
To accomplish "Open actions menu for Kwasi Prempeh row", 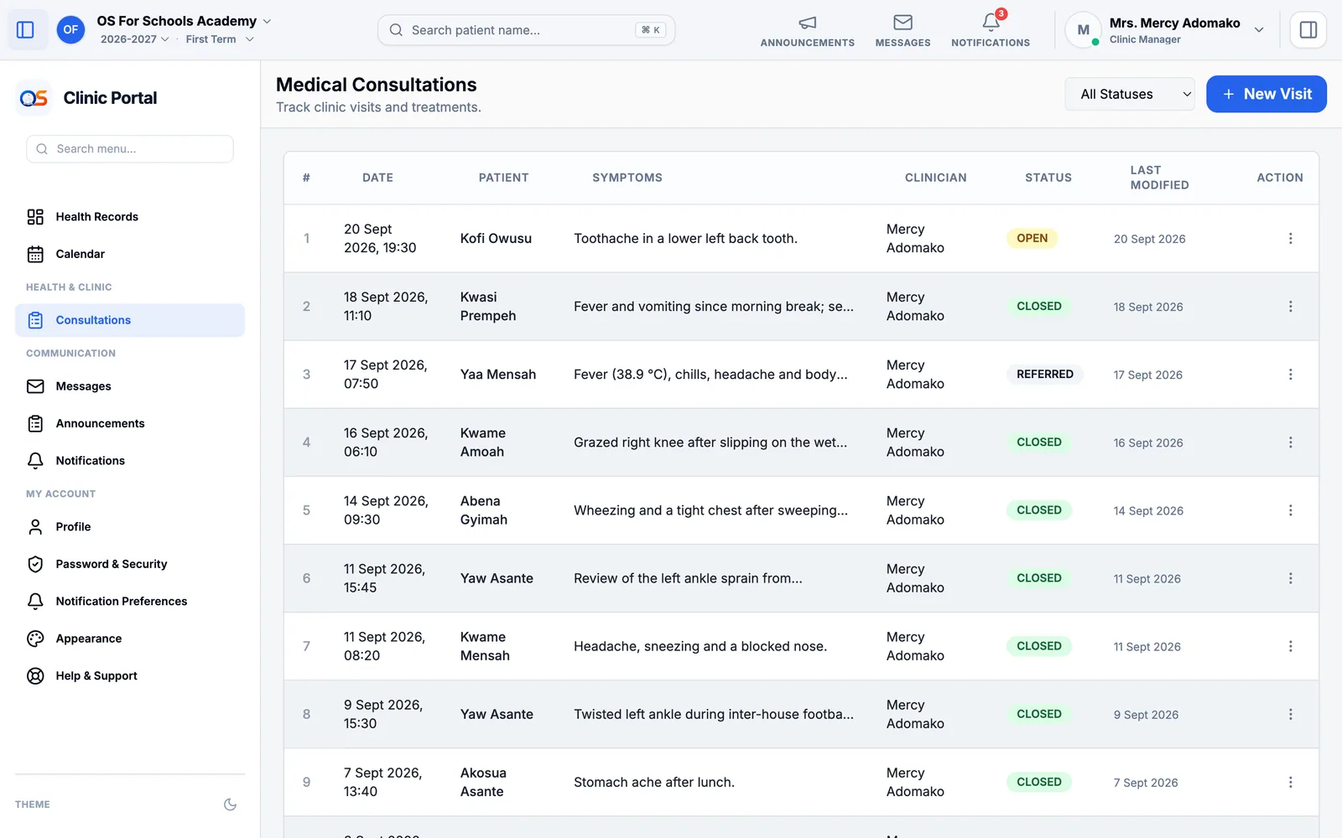I will pos(1290,307).
